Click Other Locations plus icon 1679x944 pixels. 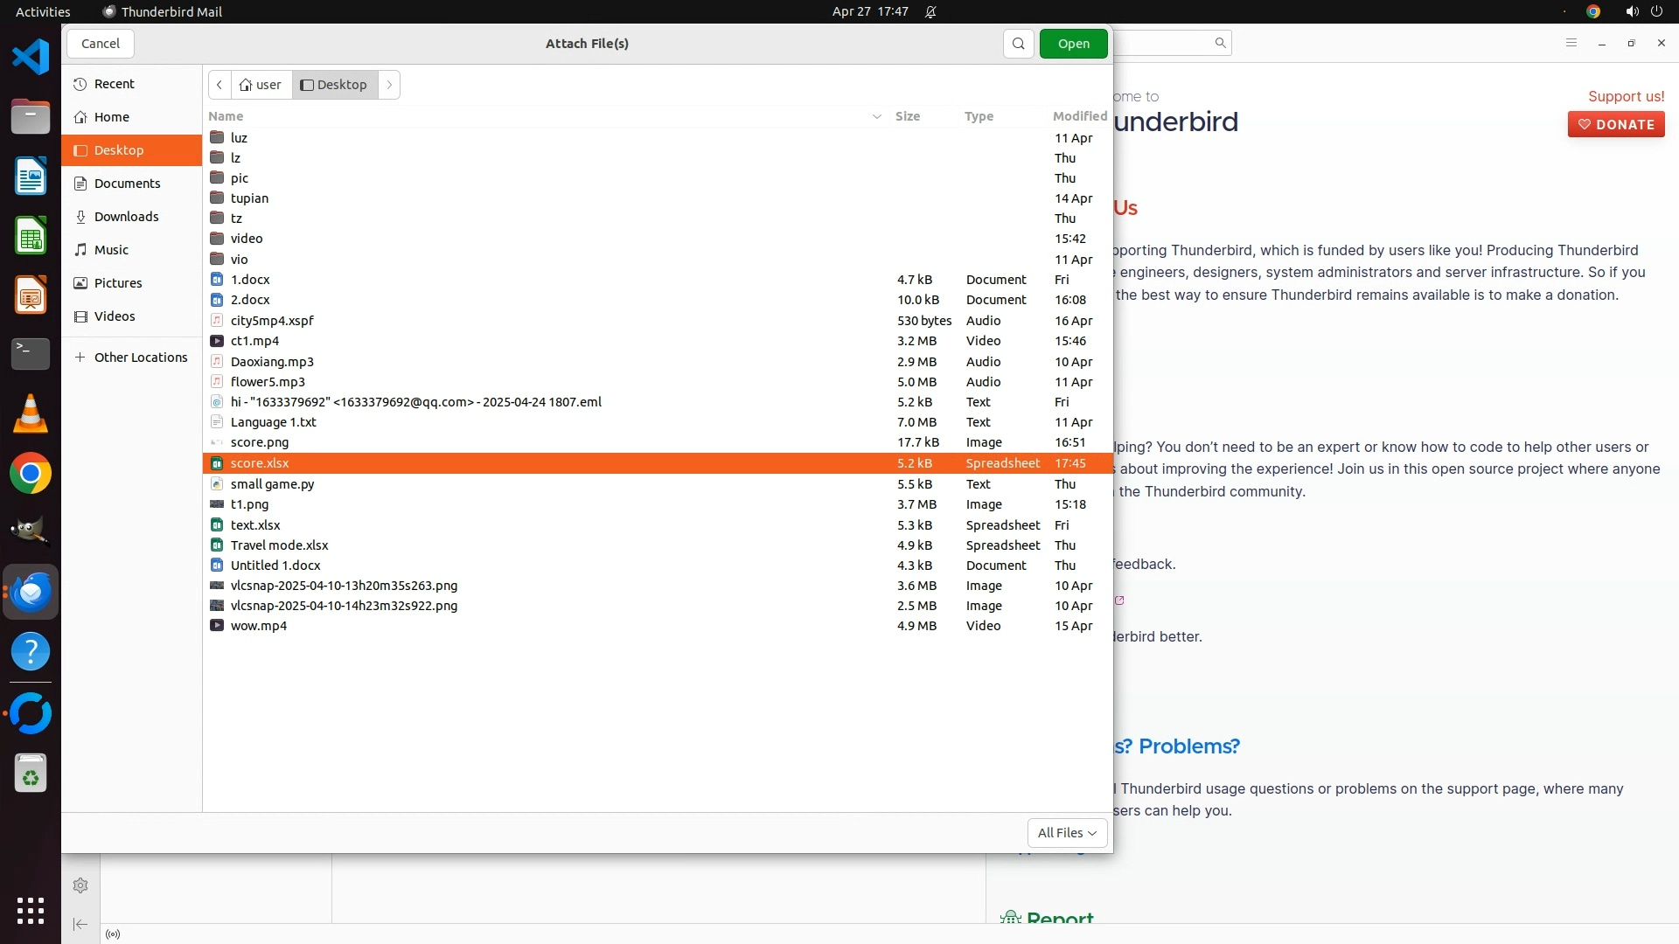click(x=80, y=357)
